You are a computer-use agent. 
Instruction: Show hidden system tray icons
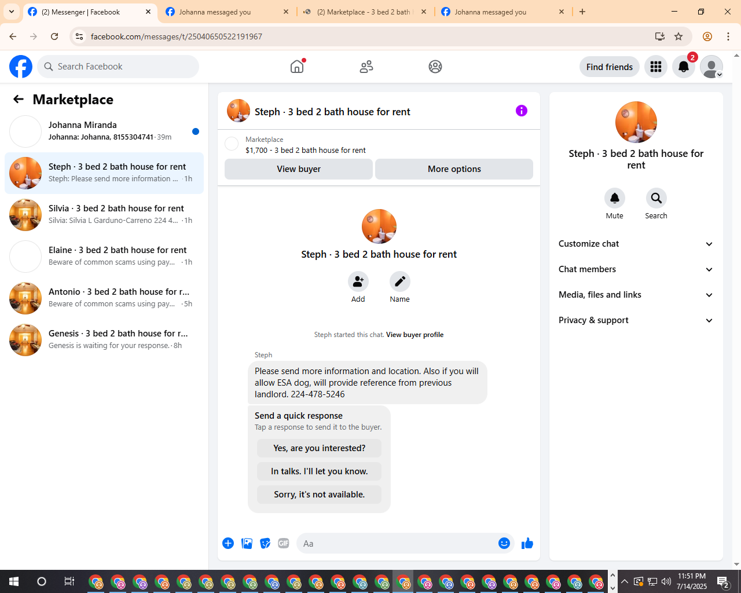[624, 581]
